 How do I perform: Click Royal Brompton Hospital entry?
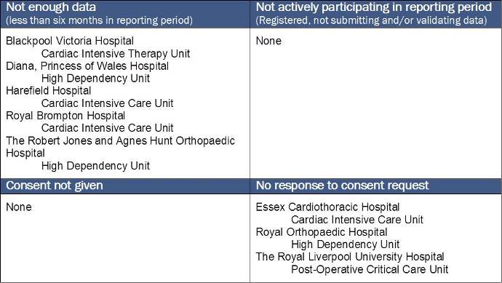click(65, 116)
